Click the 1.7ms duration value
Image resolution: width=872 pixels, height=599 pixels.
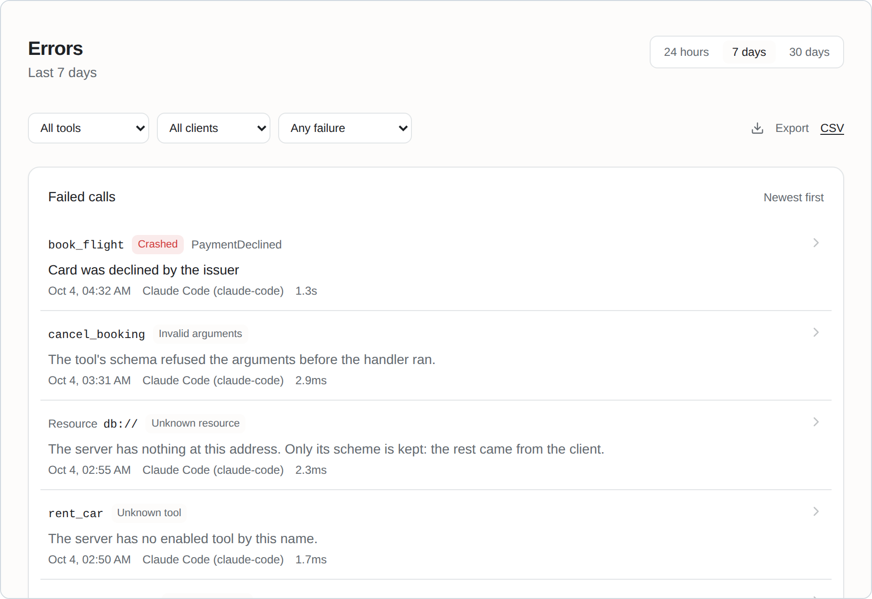click(x=311, y=560)
